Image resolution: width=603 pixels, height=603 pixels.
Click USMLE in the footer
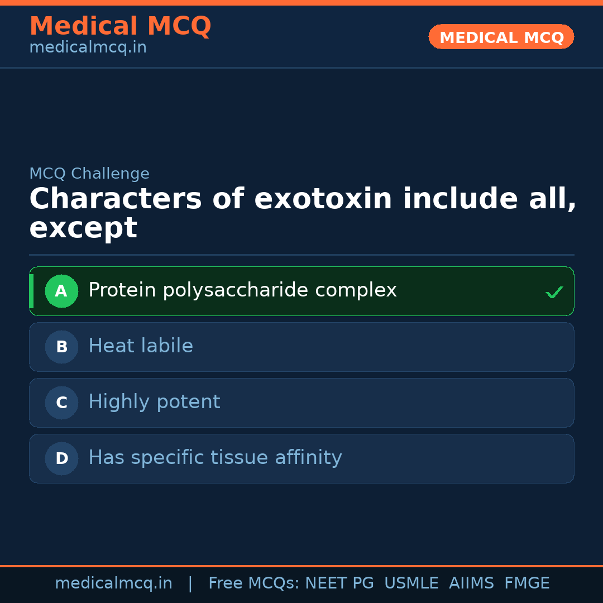click(411, 583)
